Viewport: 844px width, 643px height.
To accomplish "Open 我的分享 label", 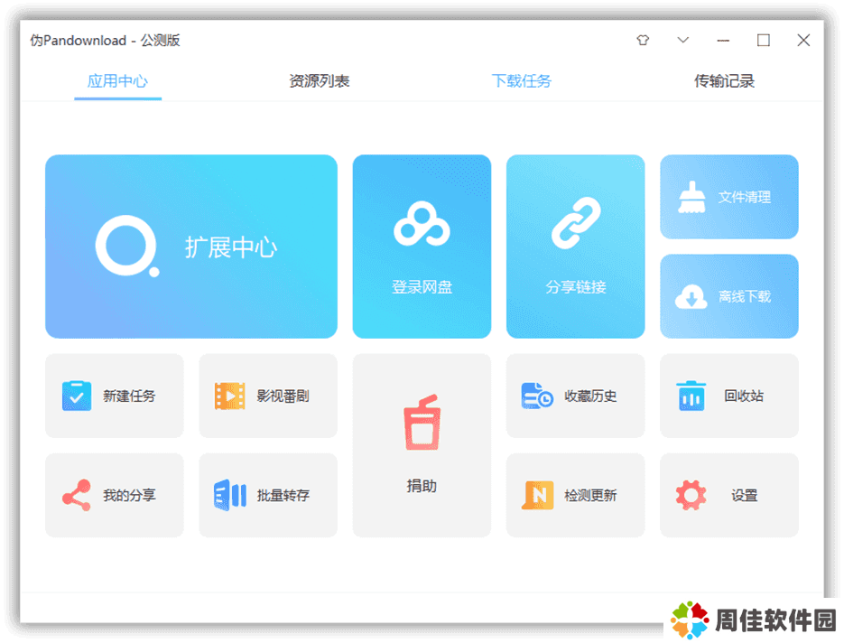I will 129,495.
